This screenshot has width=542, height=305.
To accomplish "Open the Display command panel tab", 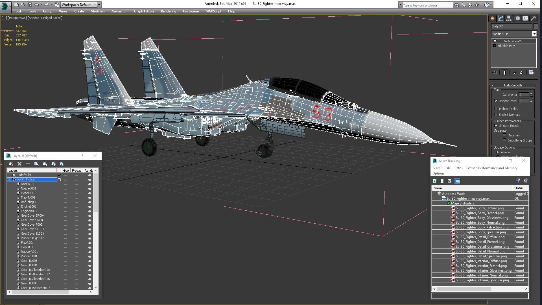I will point(525,18).
